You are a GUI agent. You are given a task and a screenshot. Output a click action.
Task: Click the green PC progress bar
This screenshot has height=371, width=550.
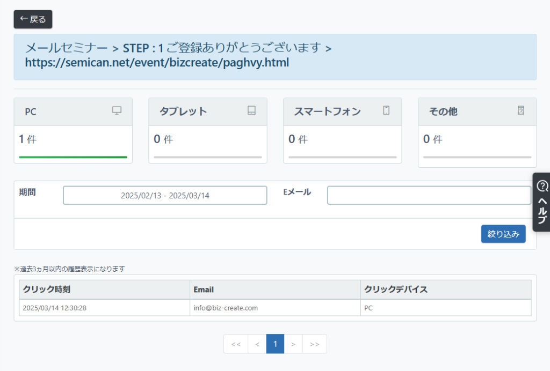(73, 157)
